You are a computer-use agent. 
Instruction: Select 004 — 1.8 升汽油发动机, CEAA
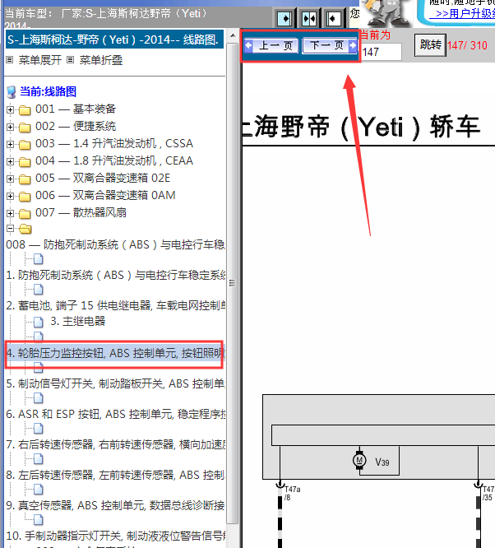click(114, 160)
